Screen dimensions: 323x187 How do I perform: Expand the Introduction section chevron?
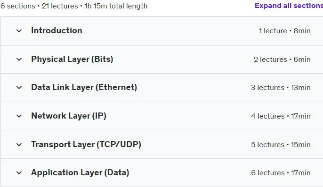coord(19,31)
